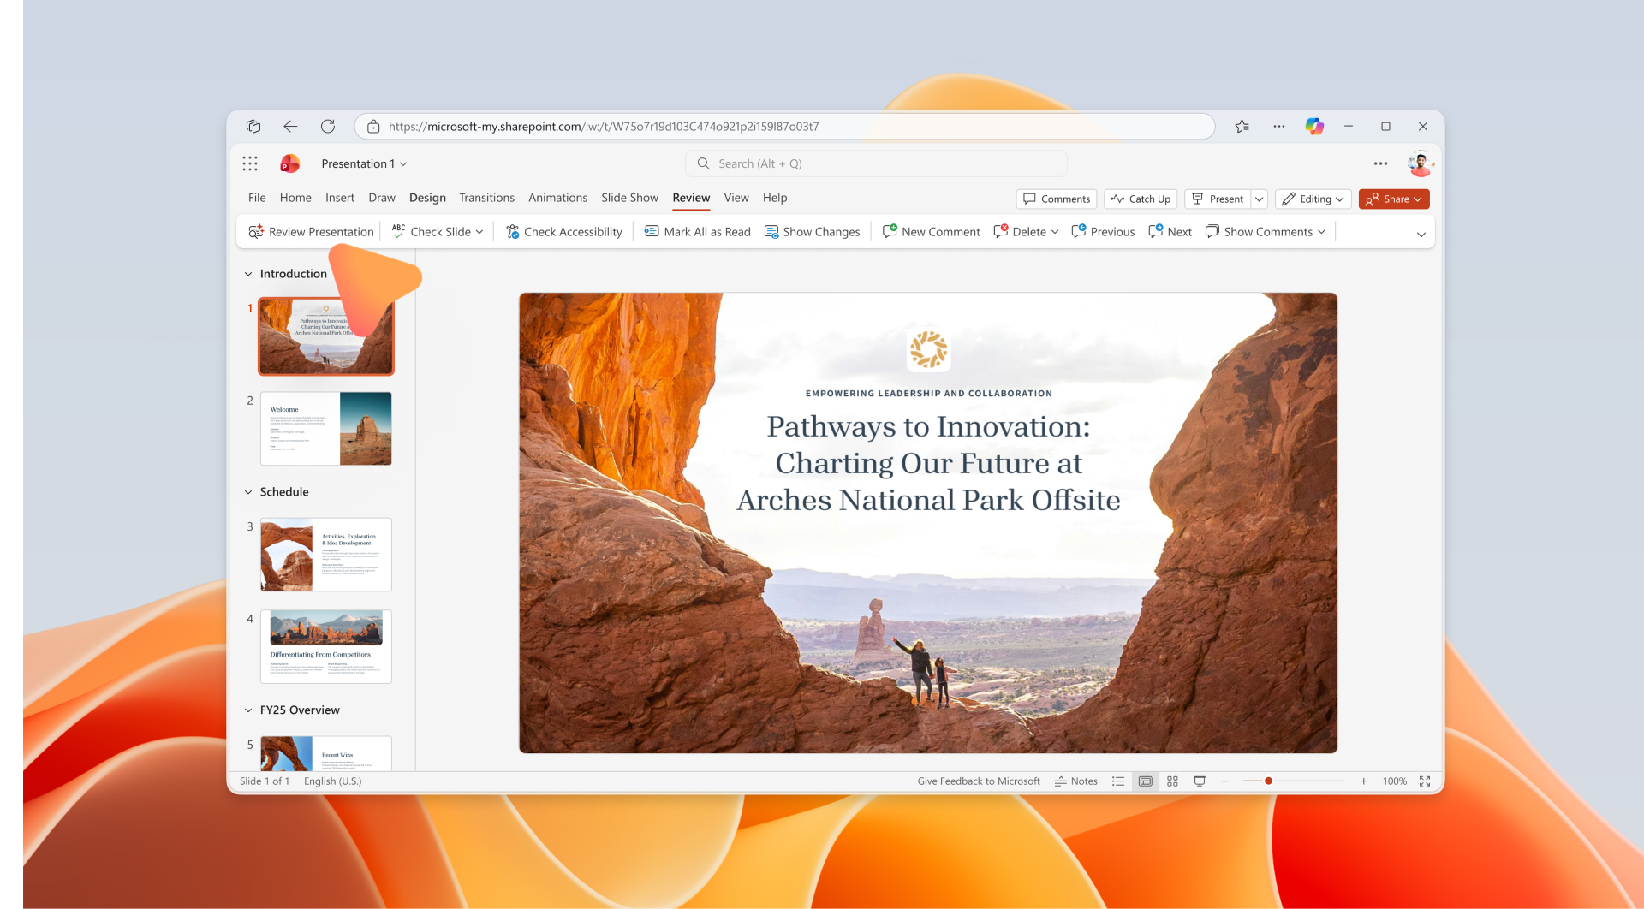
Task: Open the Check Slide dropdown arrow
Action: click(x=479, y=232)
